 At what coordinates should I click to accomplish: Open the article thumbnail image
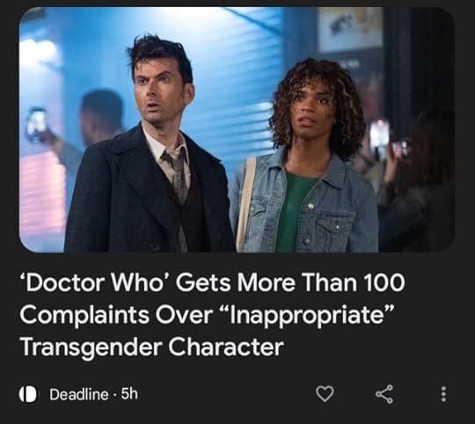pos(237,129)
